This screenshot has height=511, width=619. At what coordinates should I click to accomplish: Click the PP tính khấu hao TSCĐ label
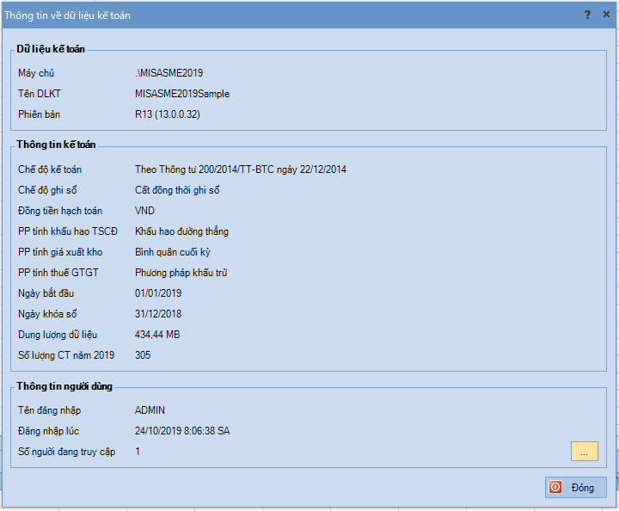(68, 231)
